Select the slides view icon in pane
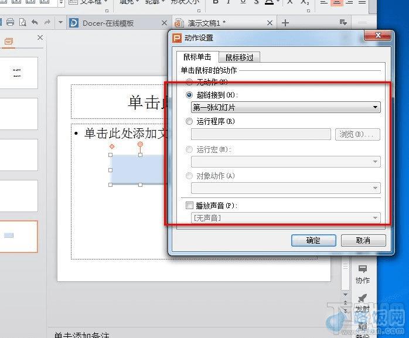409x338 pixels. (9, 42)
